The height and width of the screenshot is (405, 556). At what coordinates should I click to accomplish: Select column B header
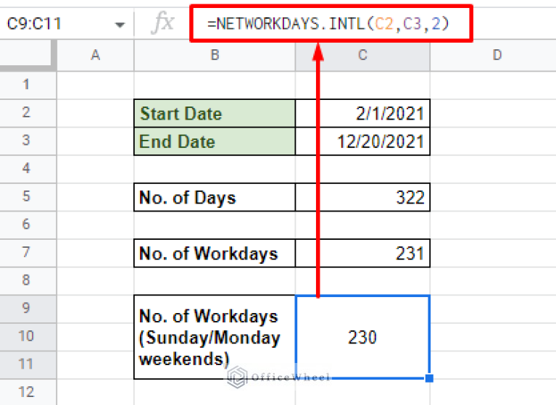(215, 55)
